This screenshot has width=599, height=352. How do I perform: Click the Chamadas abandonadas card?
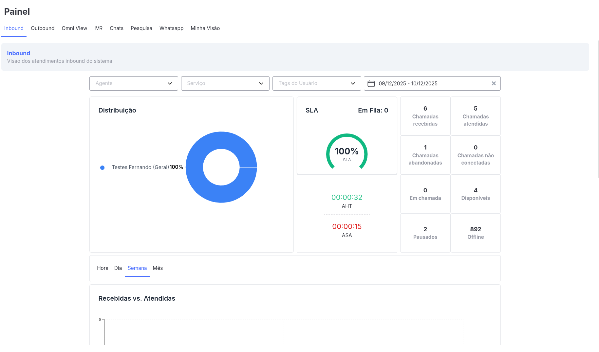[x=425, y=155]
